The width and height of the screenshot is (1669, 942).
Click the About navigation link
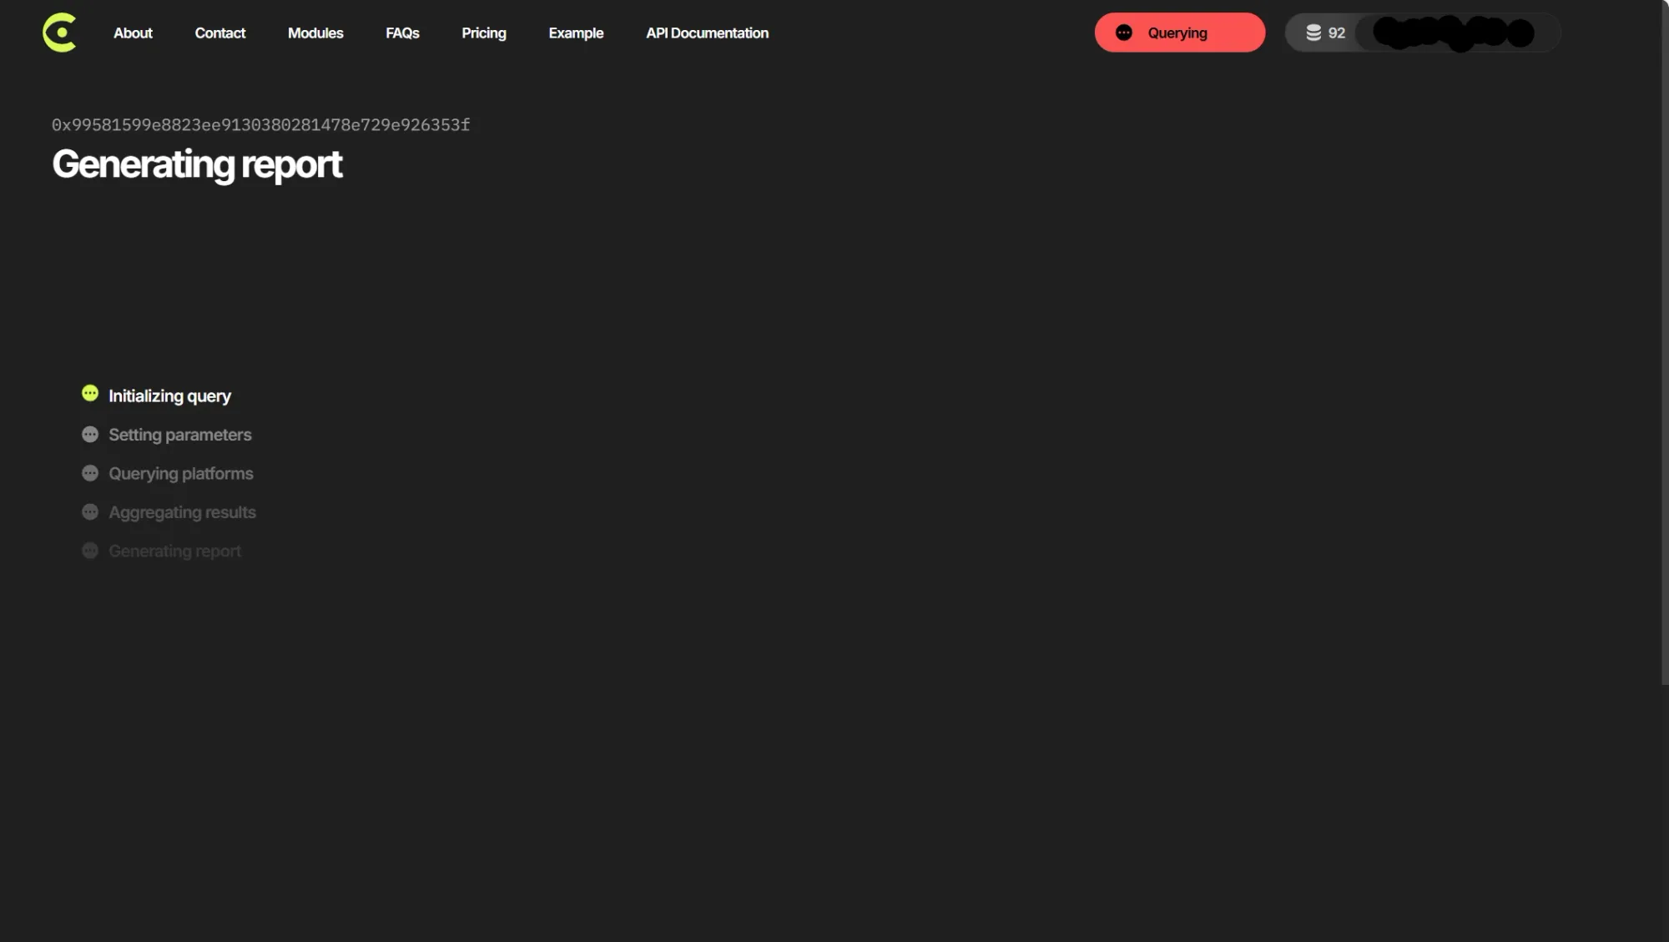pos(133,31)
